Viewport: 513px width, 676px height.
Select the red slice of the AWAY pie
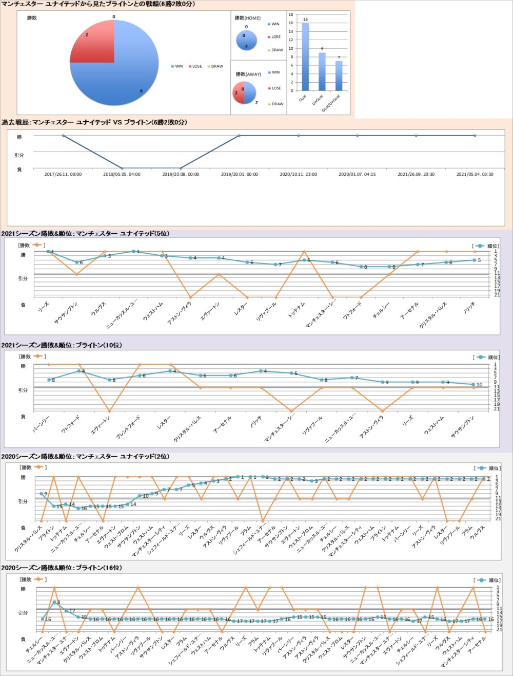238,93
